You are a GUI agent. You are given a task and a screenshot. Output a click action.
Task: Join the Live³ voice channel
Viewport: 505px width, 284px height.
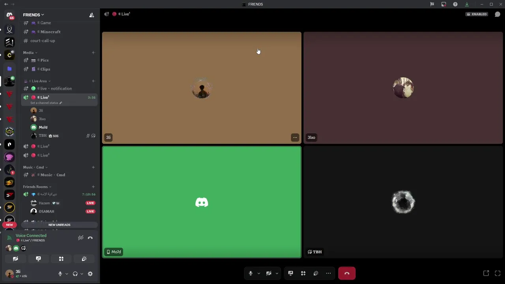(59, 155)
